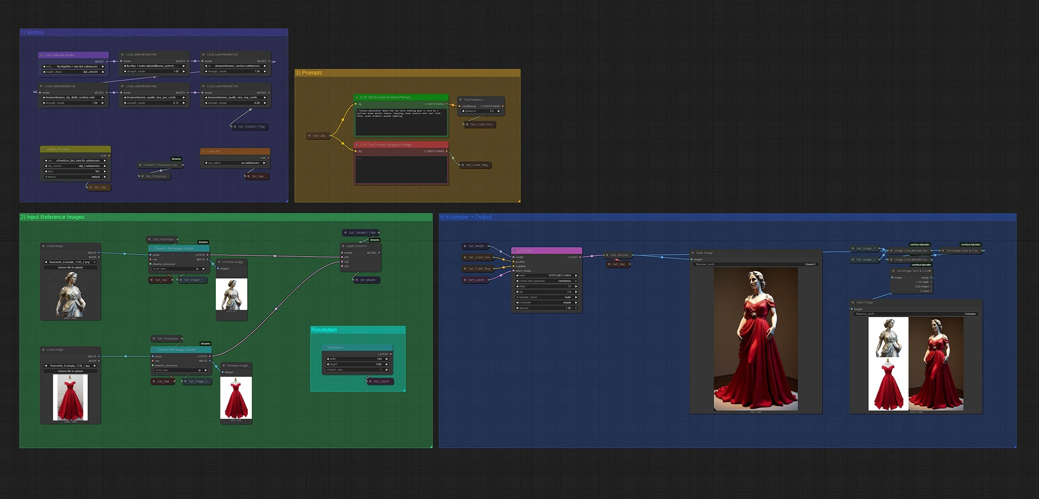The height and width of the screenshot is (499, 1039).
Task: Open the clip_name2 dropdown showing clip_l.safetensors
Action: pyautogui.click(x=76, y=166)
